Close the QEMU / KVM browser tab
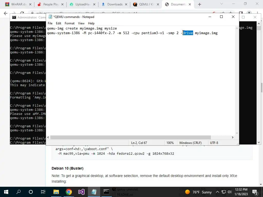263x197 pixels. point(158,5)
